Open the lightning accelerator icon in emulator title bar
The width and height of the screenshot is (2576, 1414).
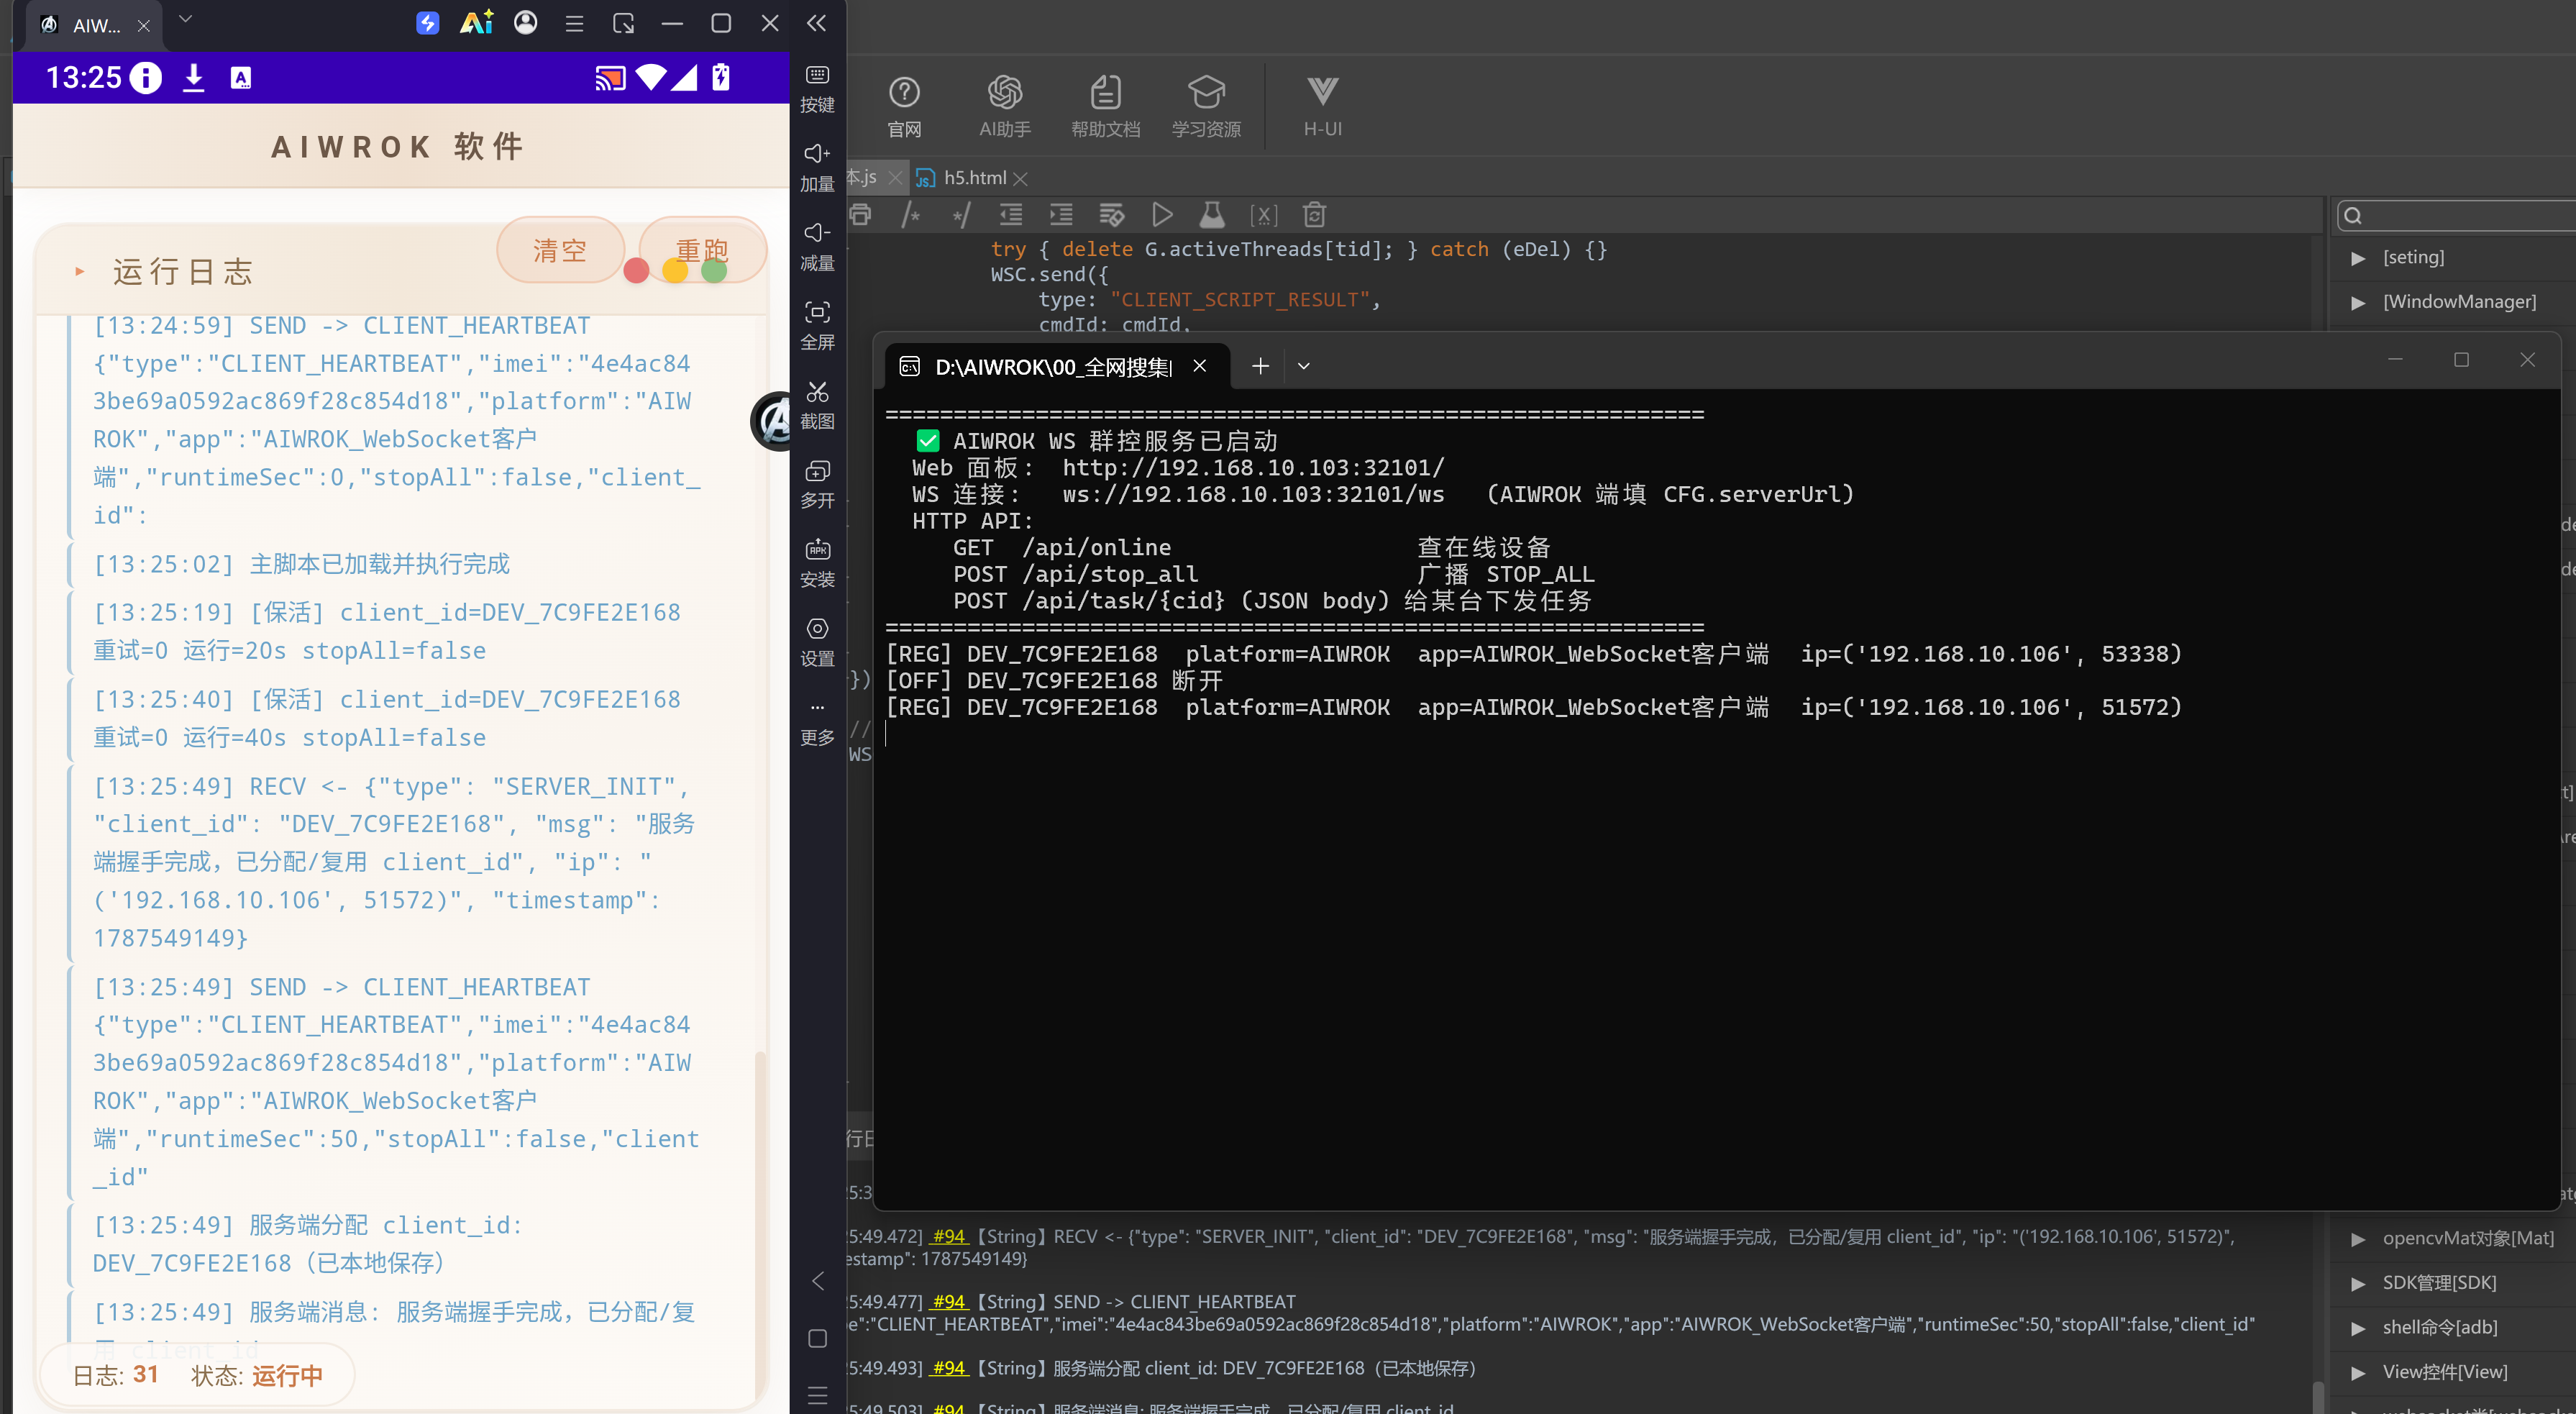point(427,23)
